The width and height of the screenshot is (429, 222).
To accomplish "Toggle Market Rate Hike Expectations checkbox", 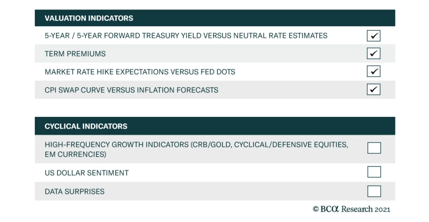I will (x=373, y=71).
